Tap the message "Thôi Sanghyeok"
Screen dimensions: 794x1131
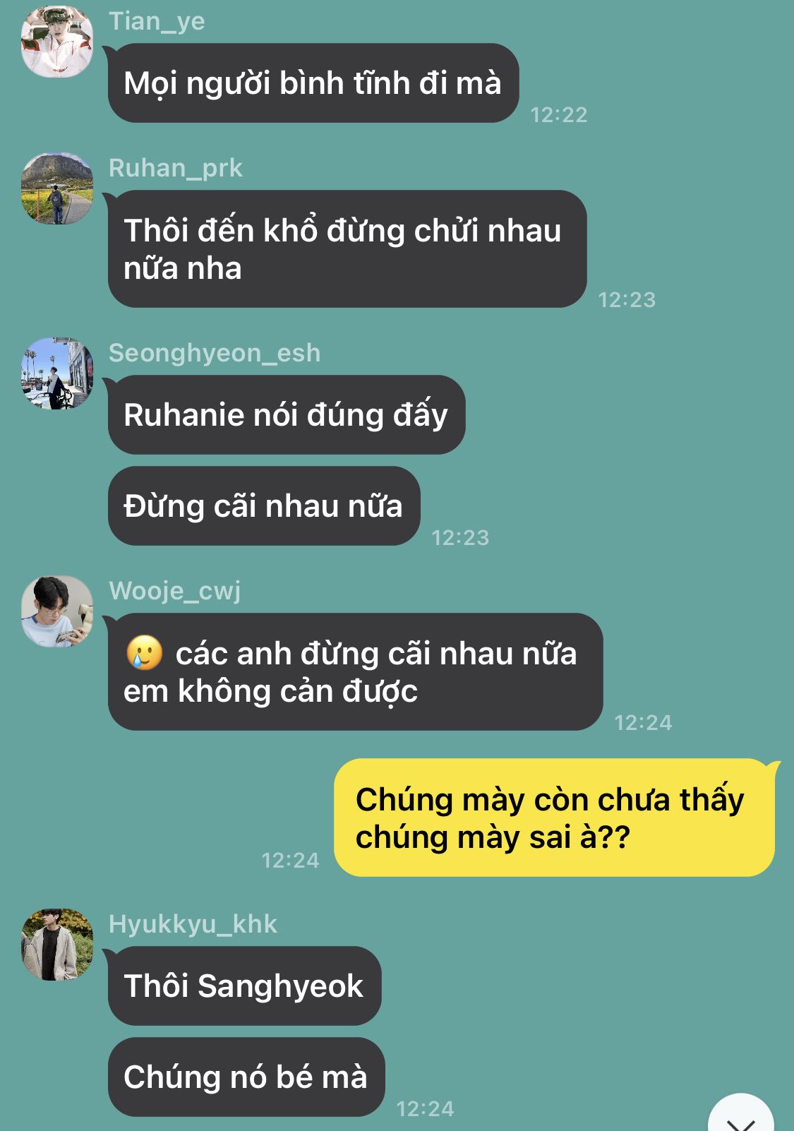244,986
